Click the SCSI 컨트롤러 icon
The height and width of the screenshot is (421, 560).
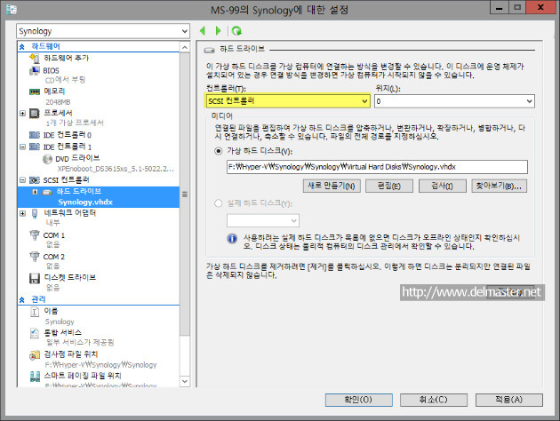35,179
